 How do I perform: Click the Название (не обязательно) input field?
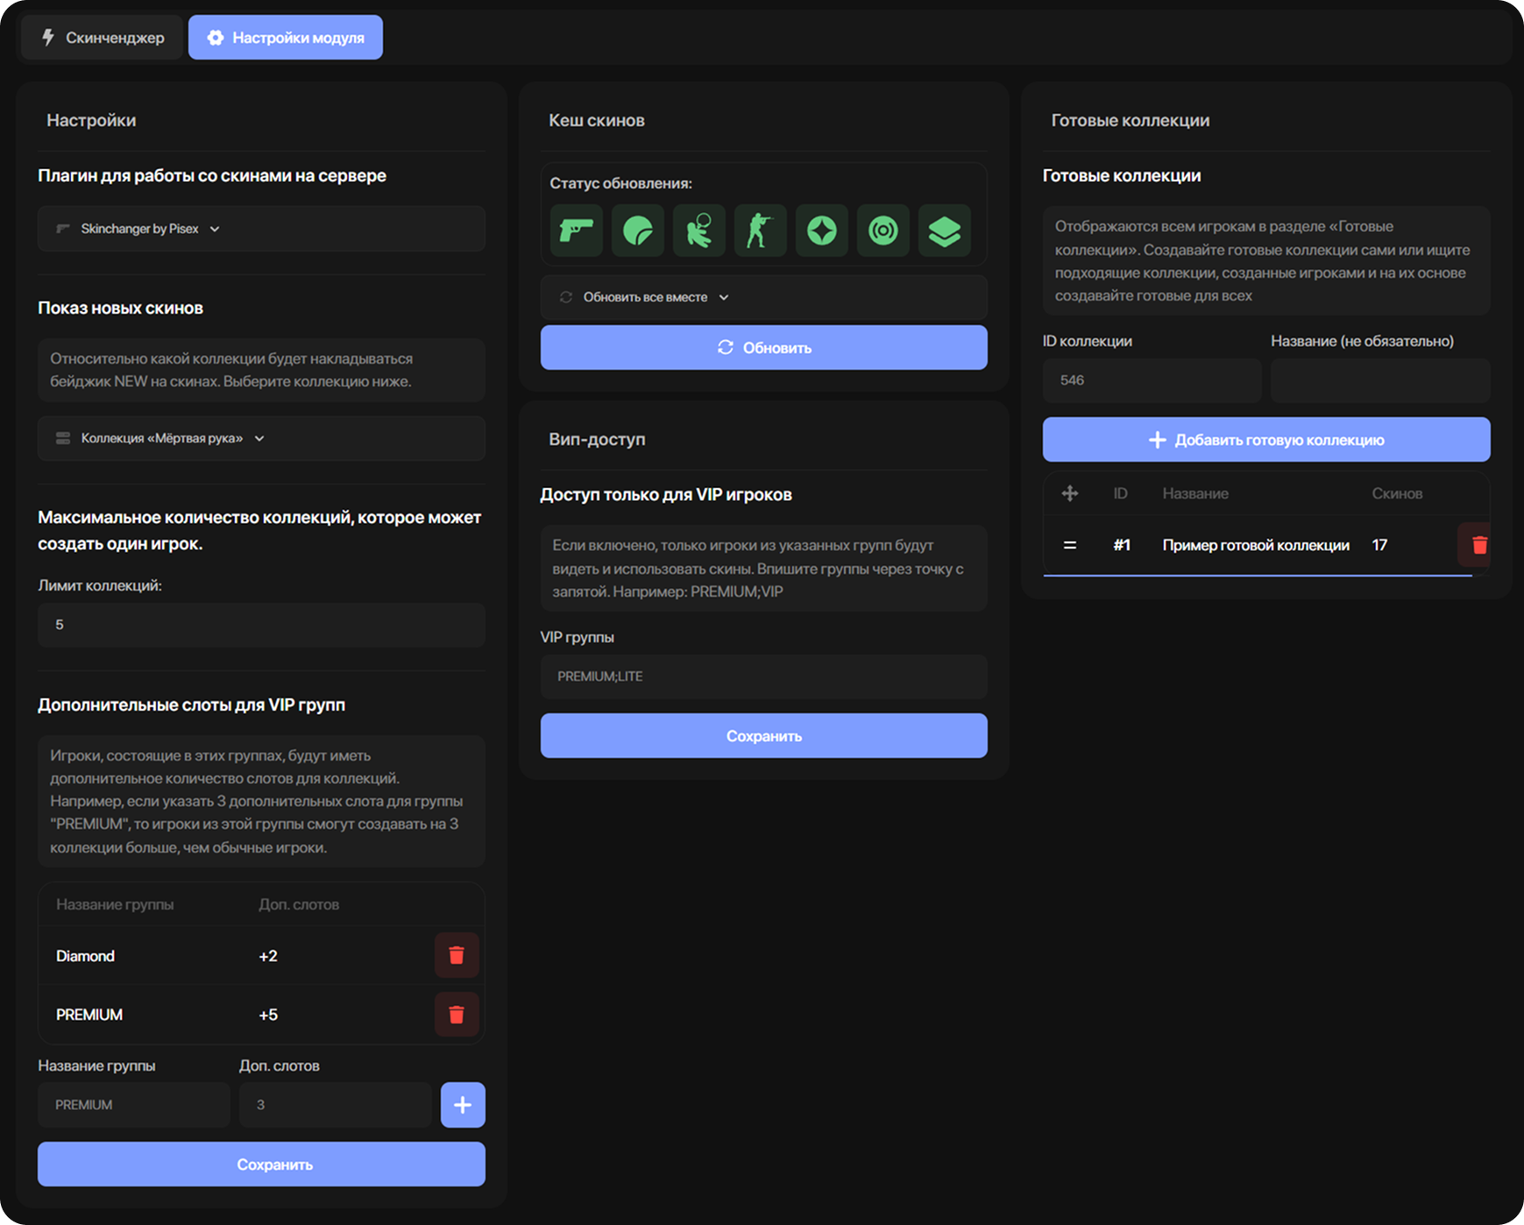point(1380,380)
